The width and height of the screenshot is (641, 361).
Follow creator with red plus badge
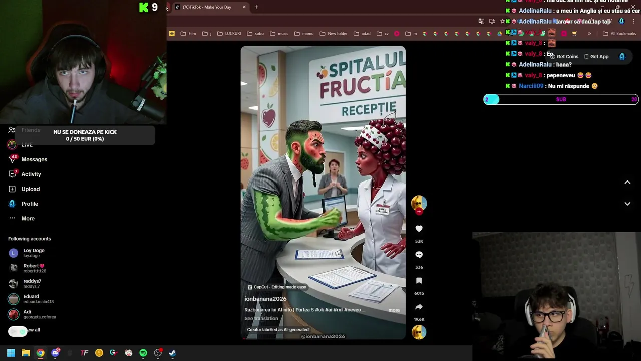(x=419, y=212)
